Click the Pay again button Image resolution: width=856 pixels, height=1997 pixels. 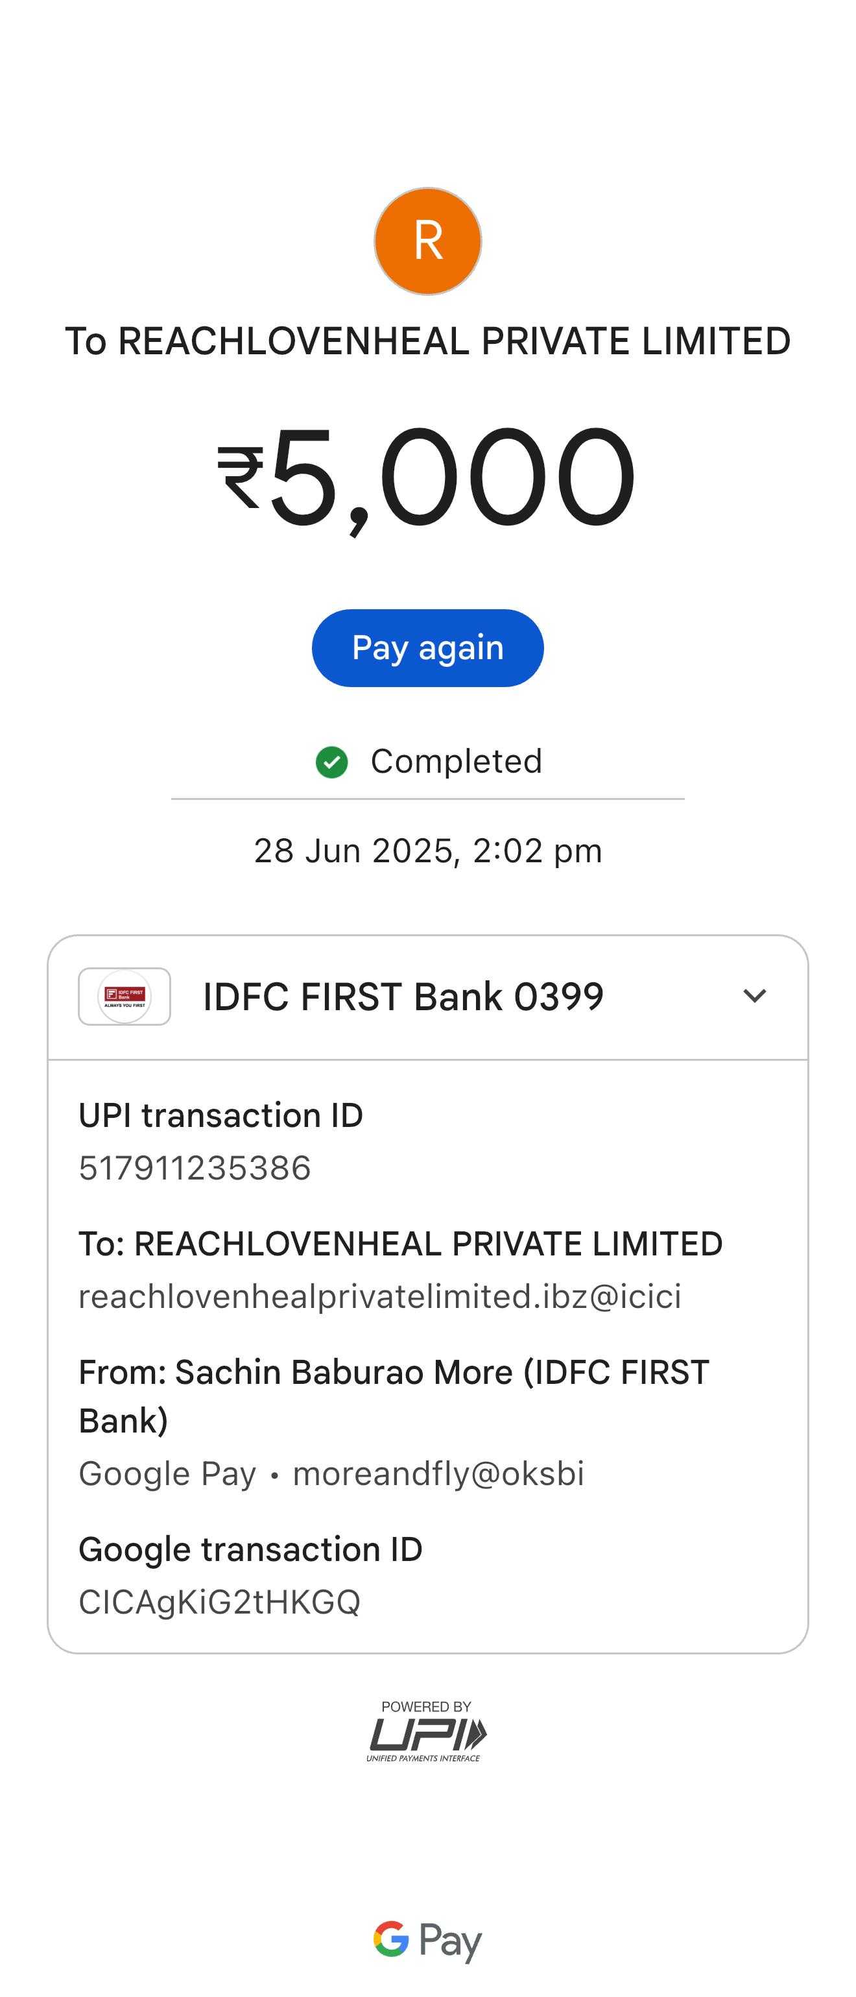427,648
